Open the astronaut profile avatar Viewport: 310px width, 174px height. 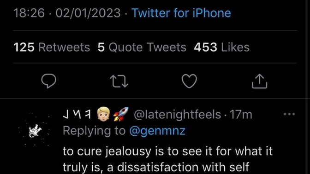[x=35, y=131]
